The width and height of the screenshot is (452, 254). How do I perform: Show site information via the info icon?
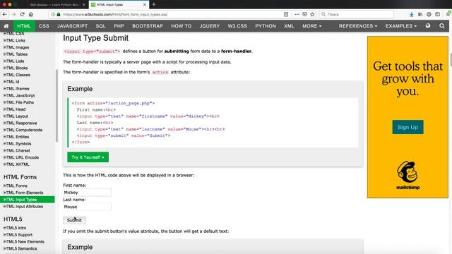point(53,14)
